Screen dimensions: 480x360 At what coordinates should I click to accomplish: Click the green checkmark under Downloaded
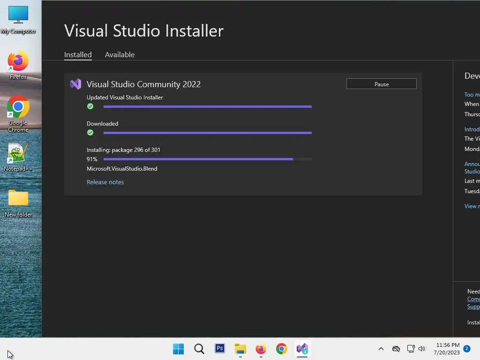tap(90, 133)
